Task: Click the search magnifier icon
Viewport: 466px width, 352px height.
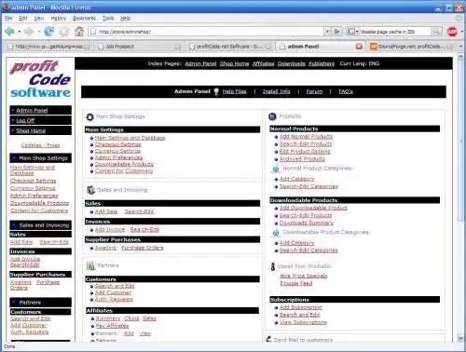Action: coord(436,32)
